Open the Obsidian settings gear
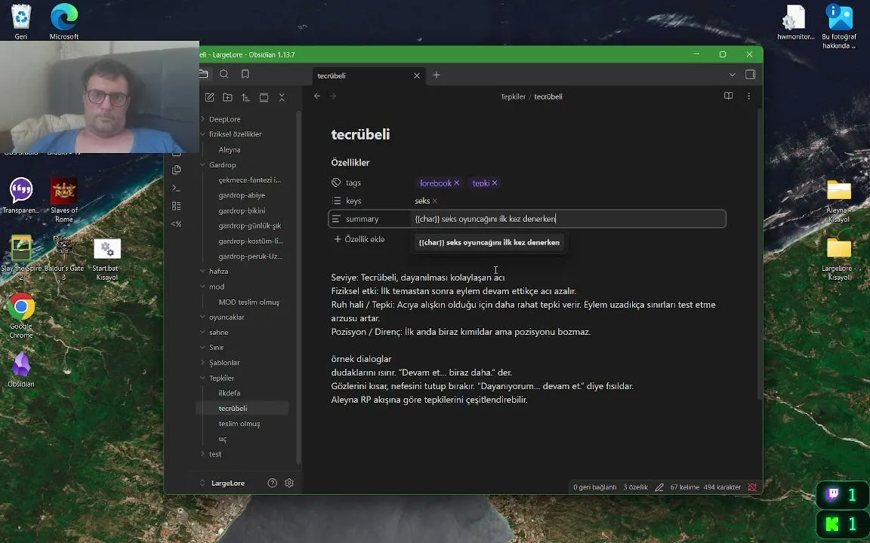870x543 pixels. pyautogui.click(x=289, y=483)
